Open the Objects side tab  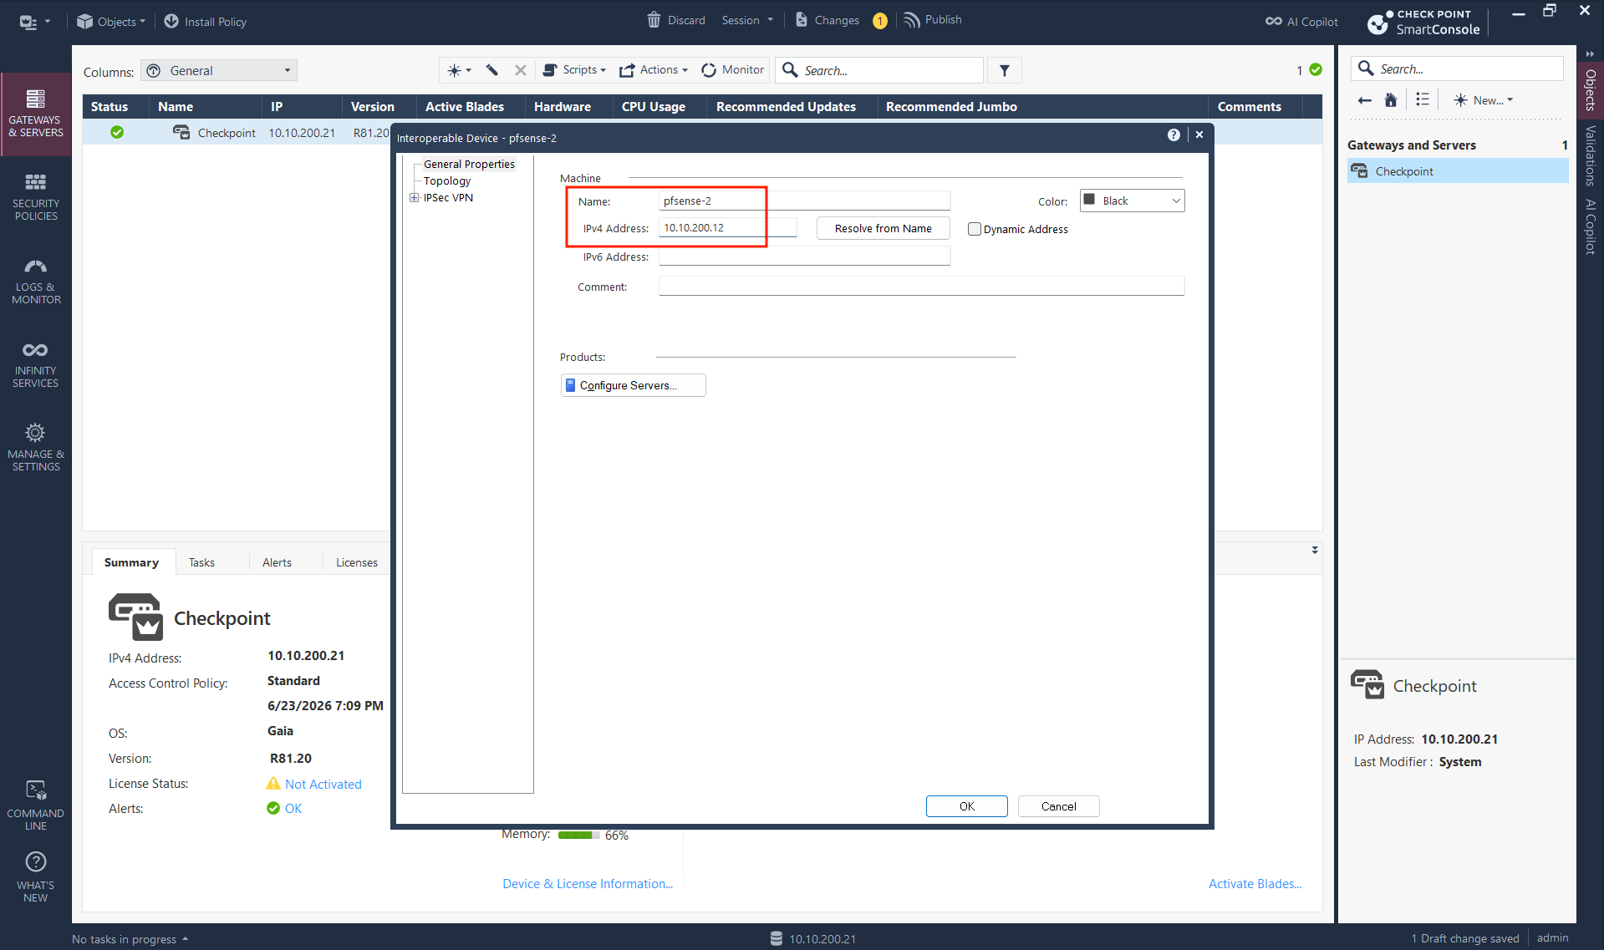tap(1591, 89)
